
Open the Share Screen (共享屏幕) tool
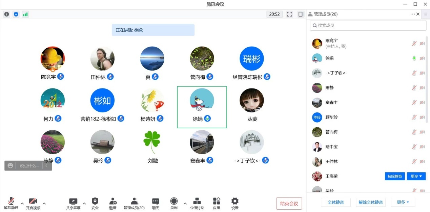click(73, 204)
